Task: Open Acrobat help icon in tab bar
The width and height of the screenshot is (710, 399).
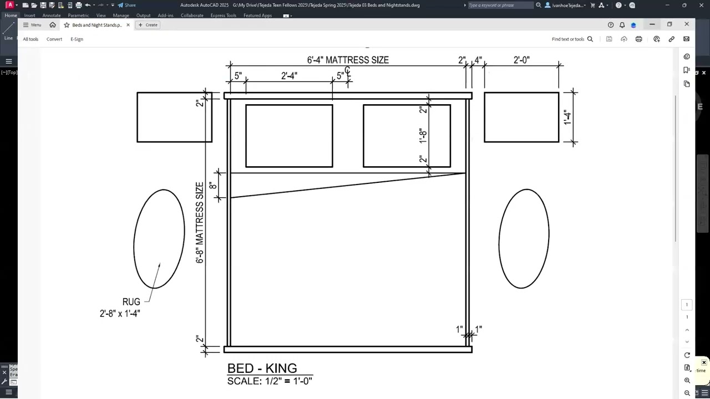Action: point(611,25)
